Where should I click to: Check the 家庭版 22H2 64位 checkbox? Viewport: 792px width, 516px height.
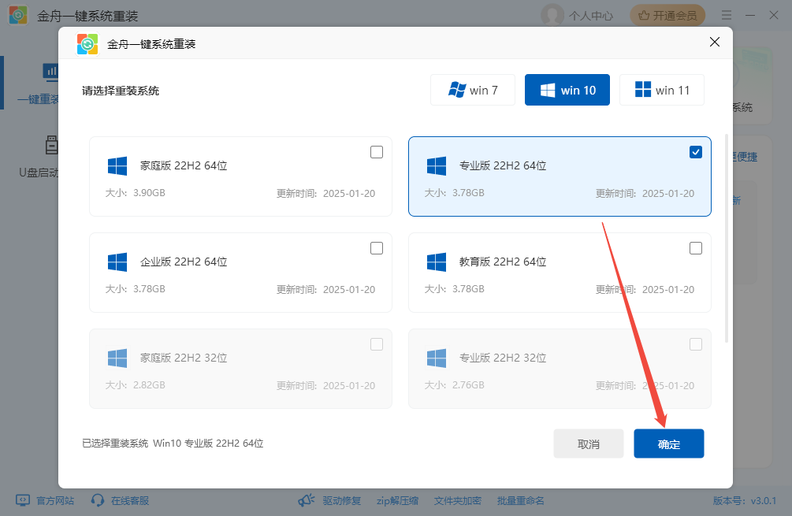coord(377,152)
